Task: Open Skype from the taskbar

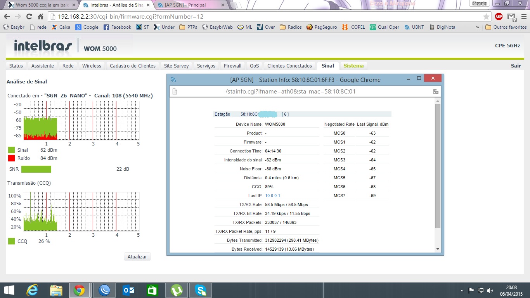Action: (x=201, y=290)
